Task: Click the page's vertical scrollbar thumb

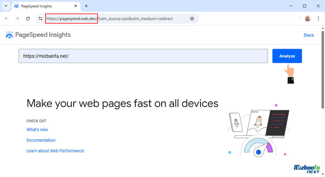Action: click(323, 70)
